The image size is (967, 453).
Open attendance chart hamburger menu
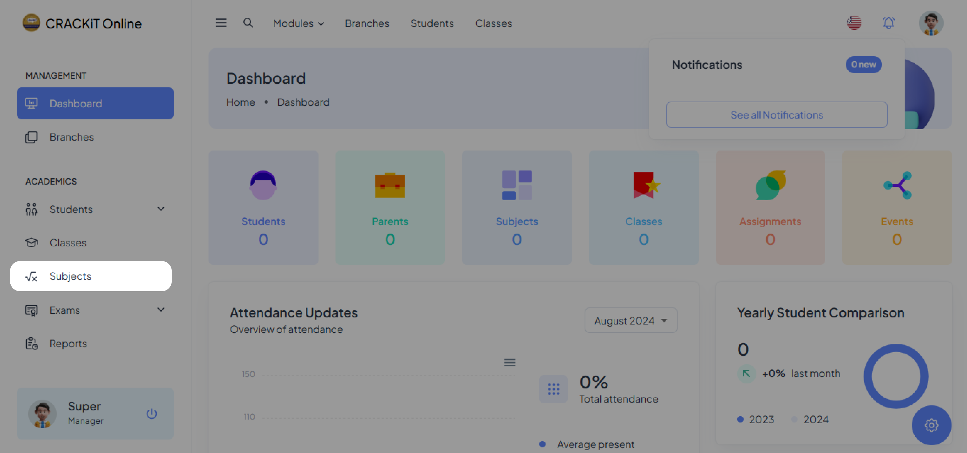click(x=509, y=363)
